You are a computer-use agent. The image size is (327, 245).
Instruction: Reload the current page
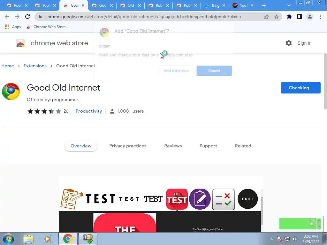click(x=27, y=17)
